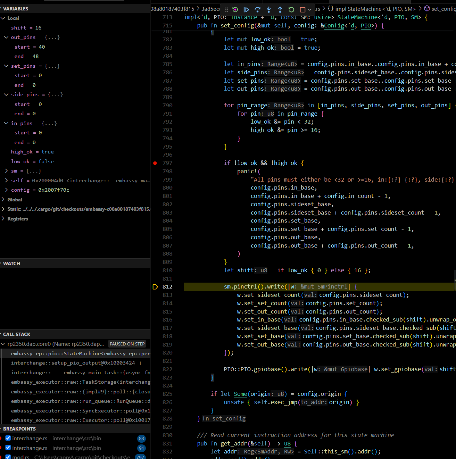Open the dropdown arrow beside Stop button
This screenshot has width=456, height=459.
pyautogui.click(x=309, y=10)
